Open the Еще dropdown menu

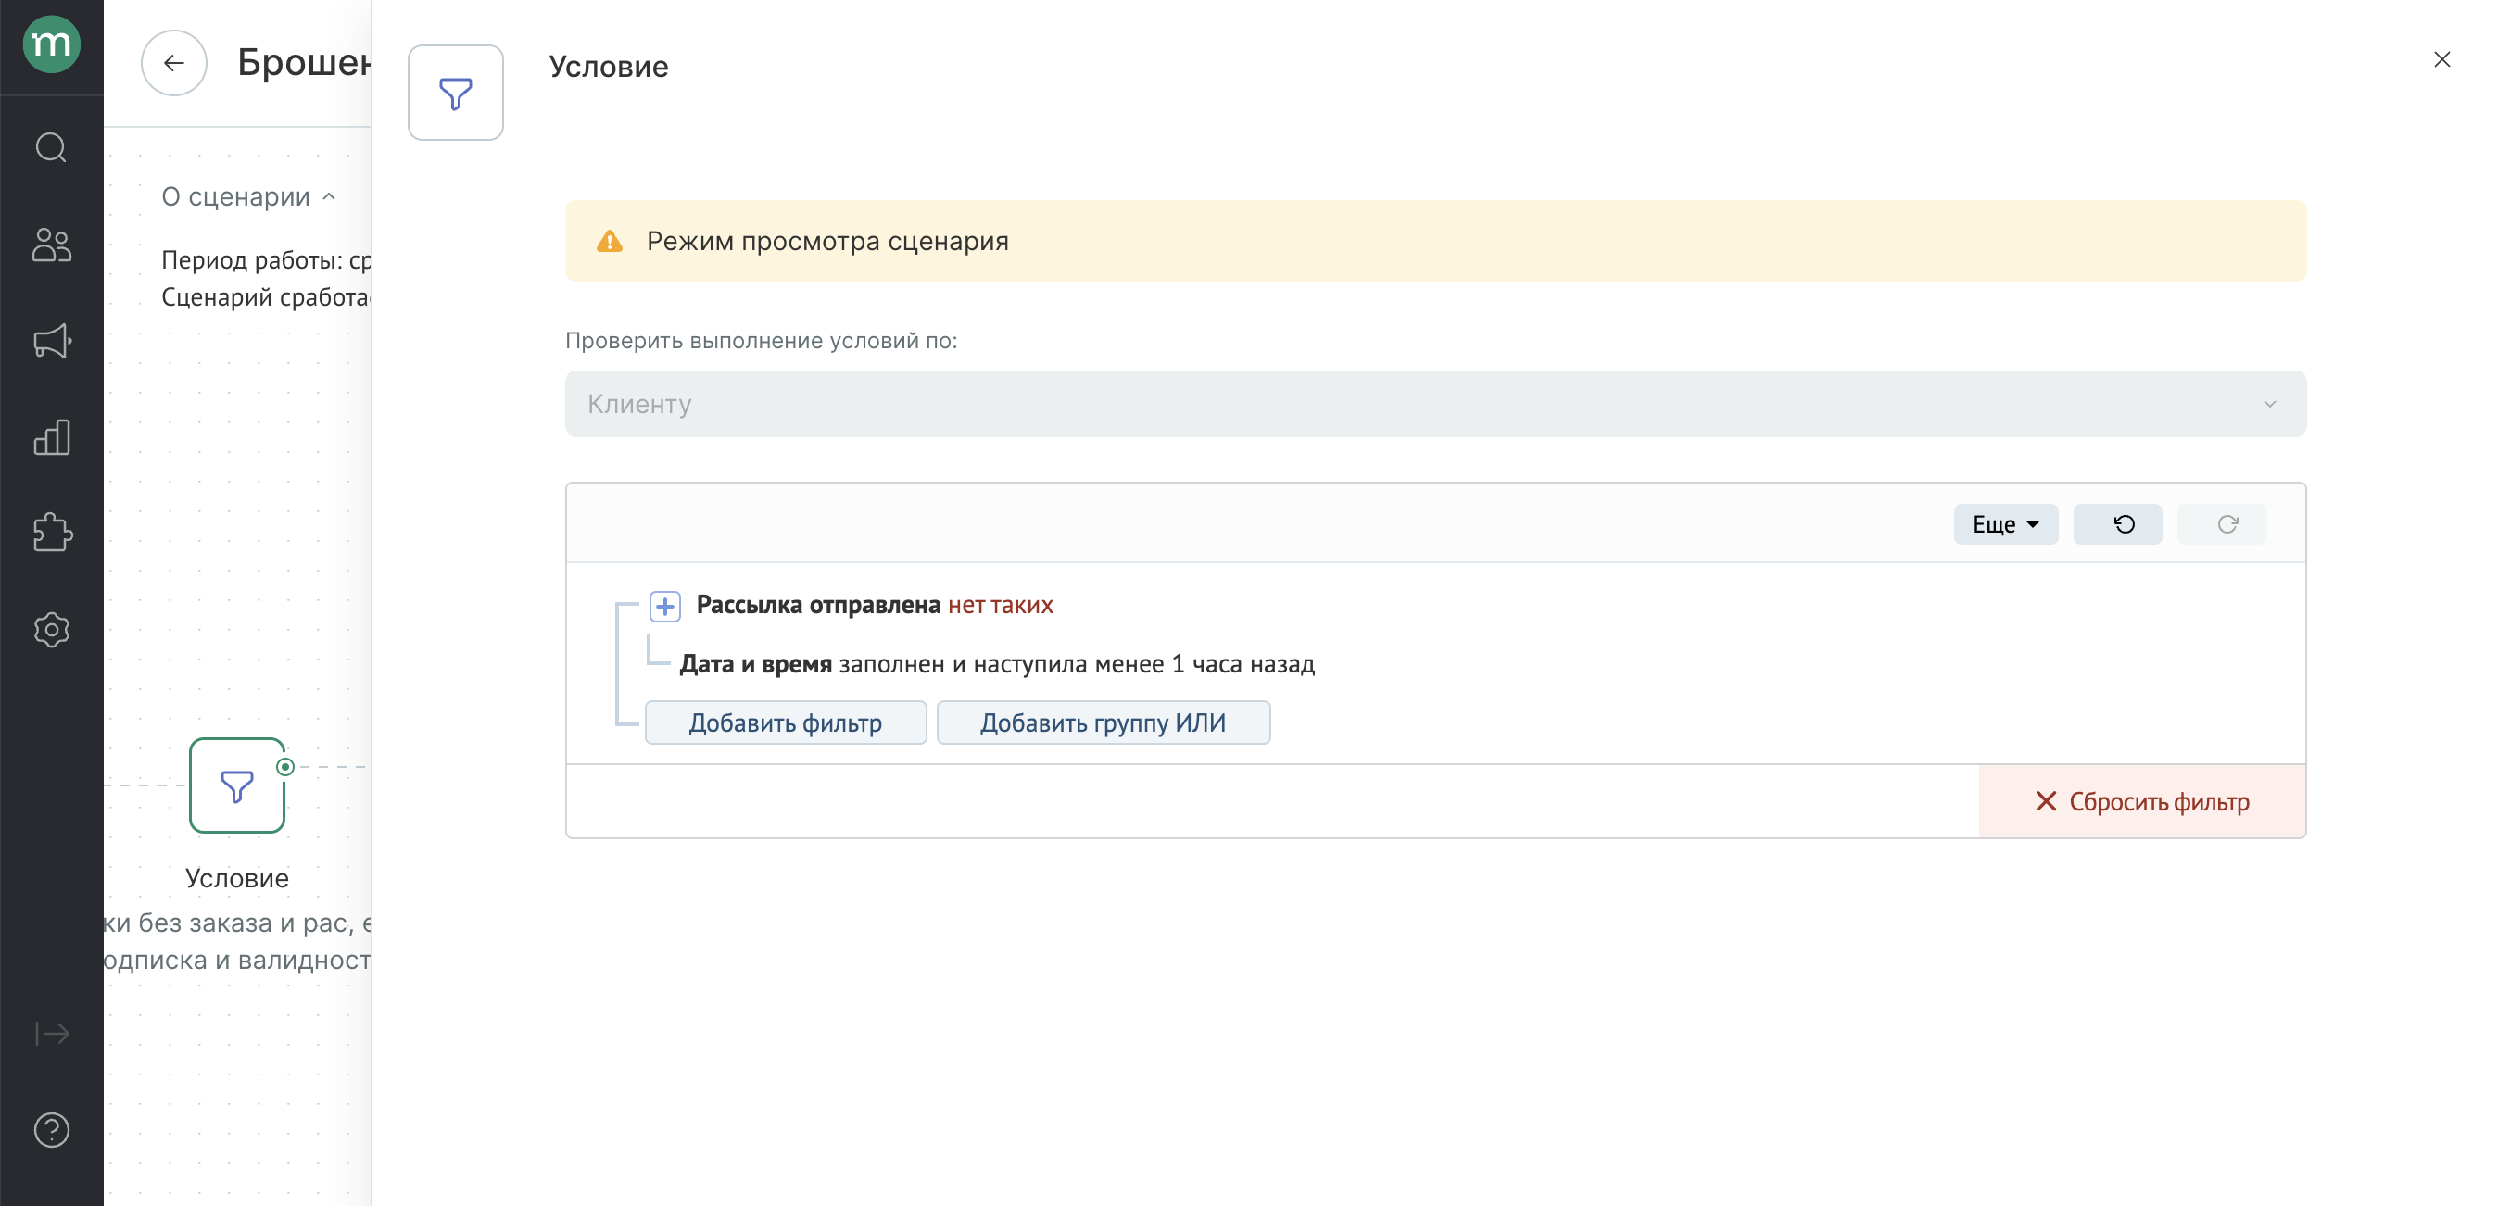(x=2004, y=524)
